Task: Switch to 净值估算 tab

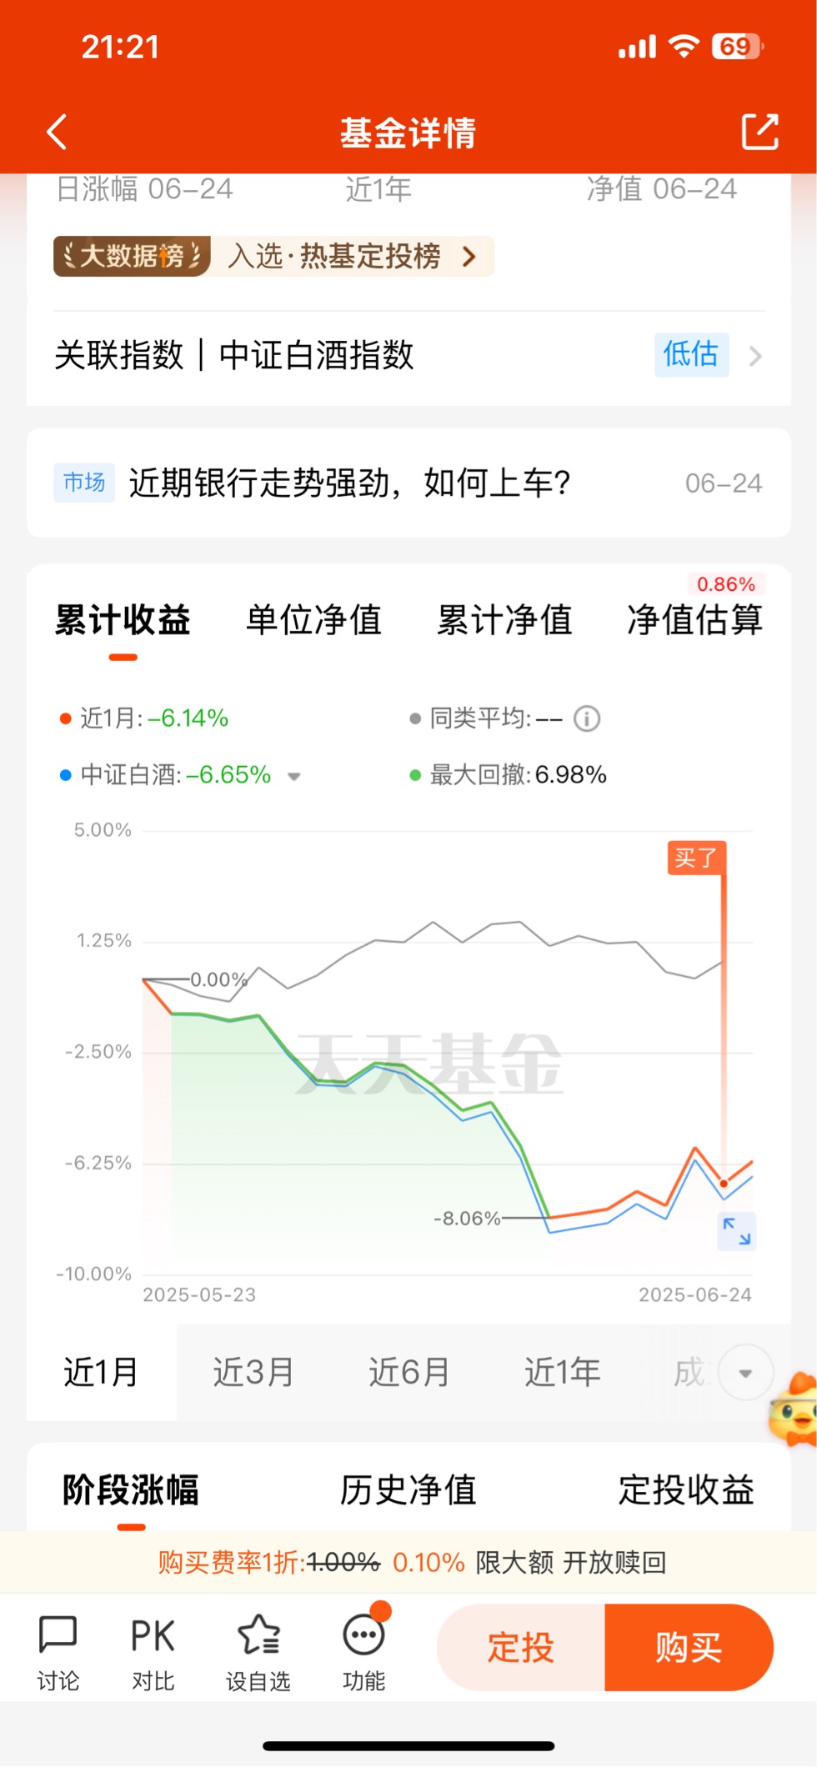Action: point(694,620)
